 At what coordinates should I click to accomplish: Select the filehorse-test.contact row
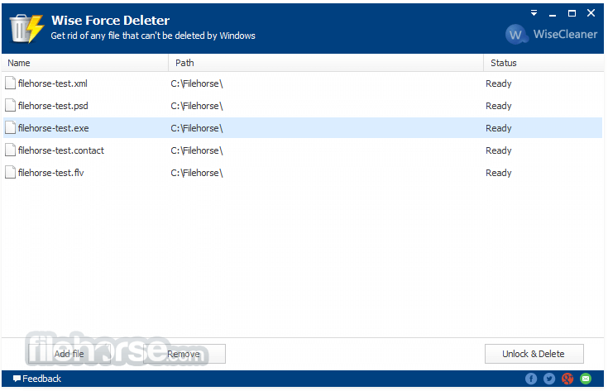point(303,150)
